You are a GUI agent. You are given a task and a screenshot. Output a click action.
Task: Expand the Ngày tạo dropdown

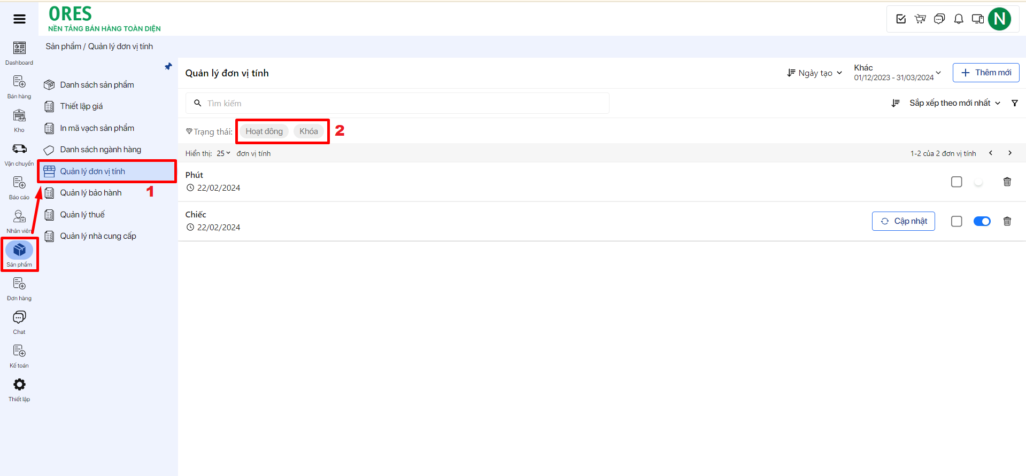[815, 73]
